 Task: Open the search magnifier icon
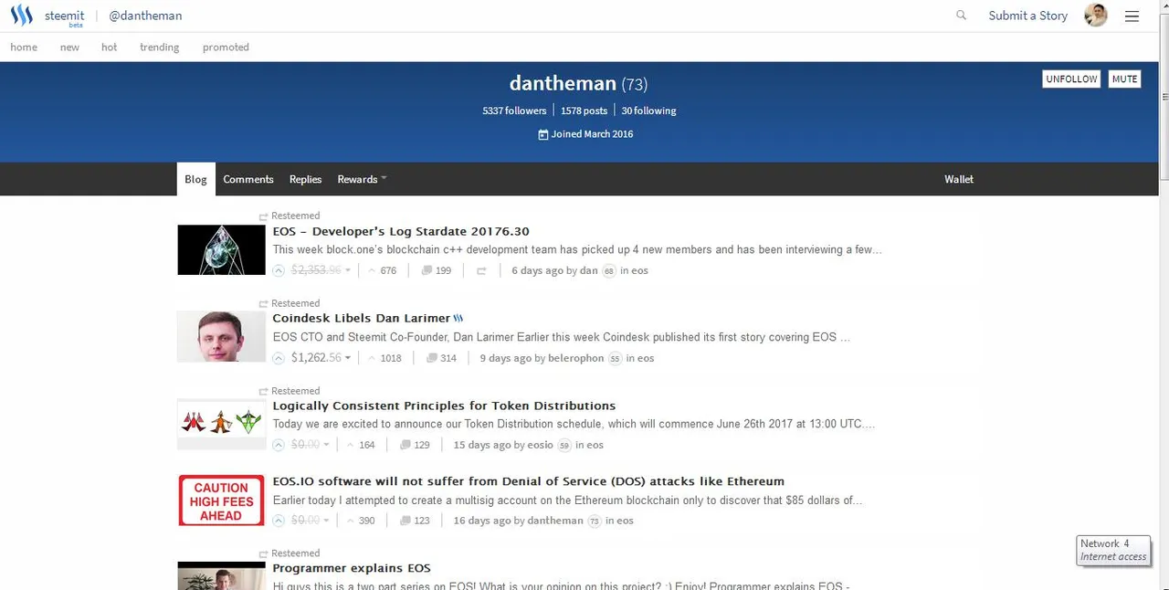point(961,16)
